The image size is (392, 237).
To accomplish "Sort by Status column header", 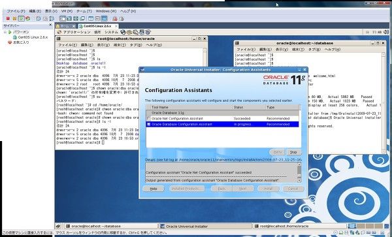I will 249,107.
